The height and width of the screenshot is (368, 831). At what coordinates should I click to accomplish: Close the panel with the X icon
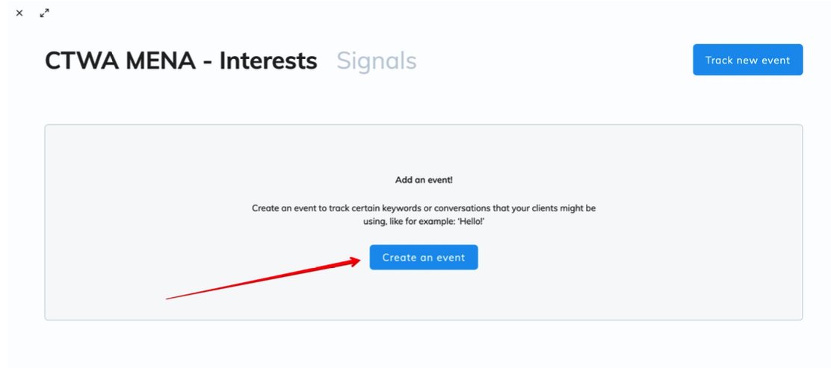[19, 13]
